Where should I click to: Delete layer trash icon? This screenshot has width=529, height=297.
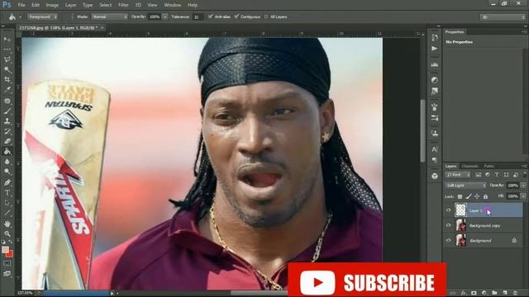pyautogui.click(x=515, y=293)
